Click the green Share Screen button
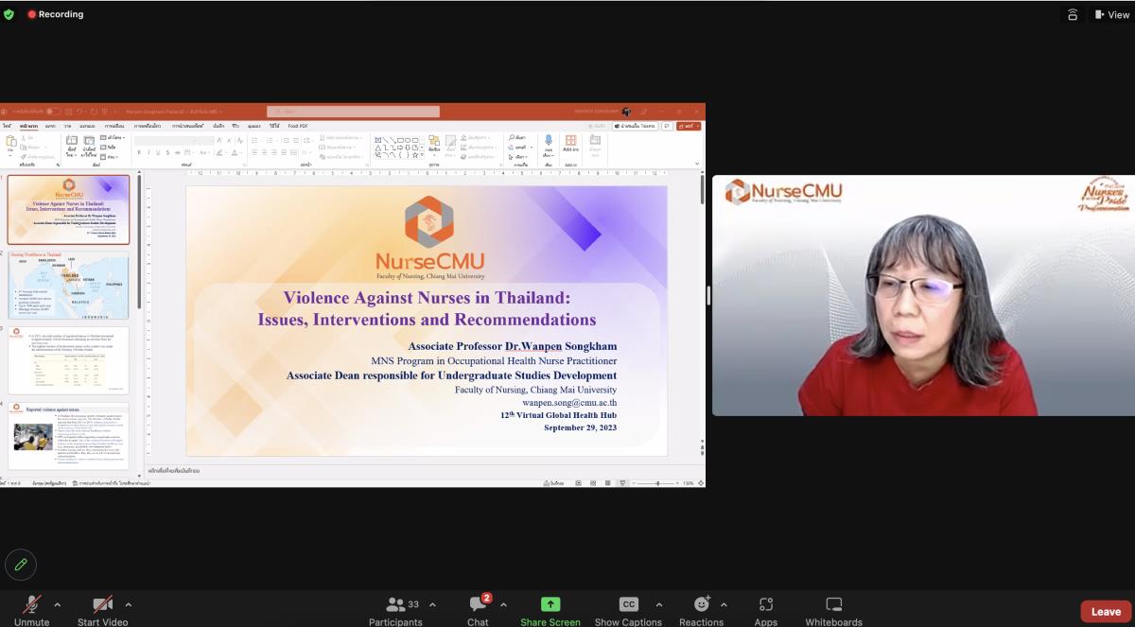 550,610
